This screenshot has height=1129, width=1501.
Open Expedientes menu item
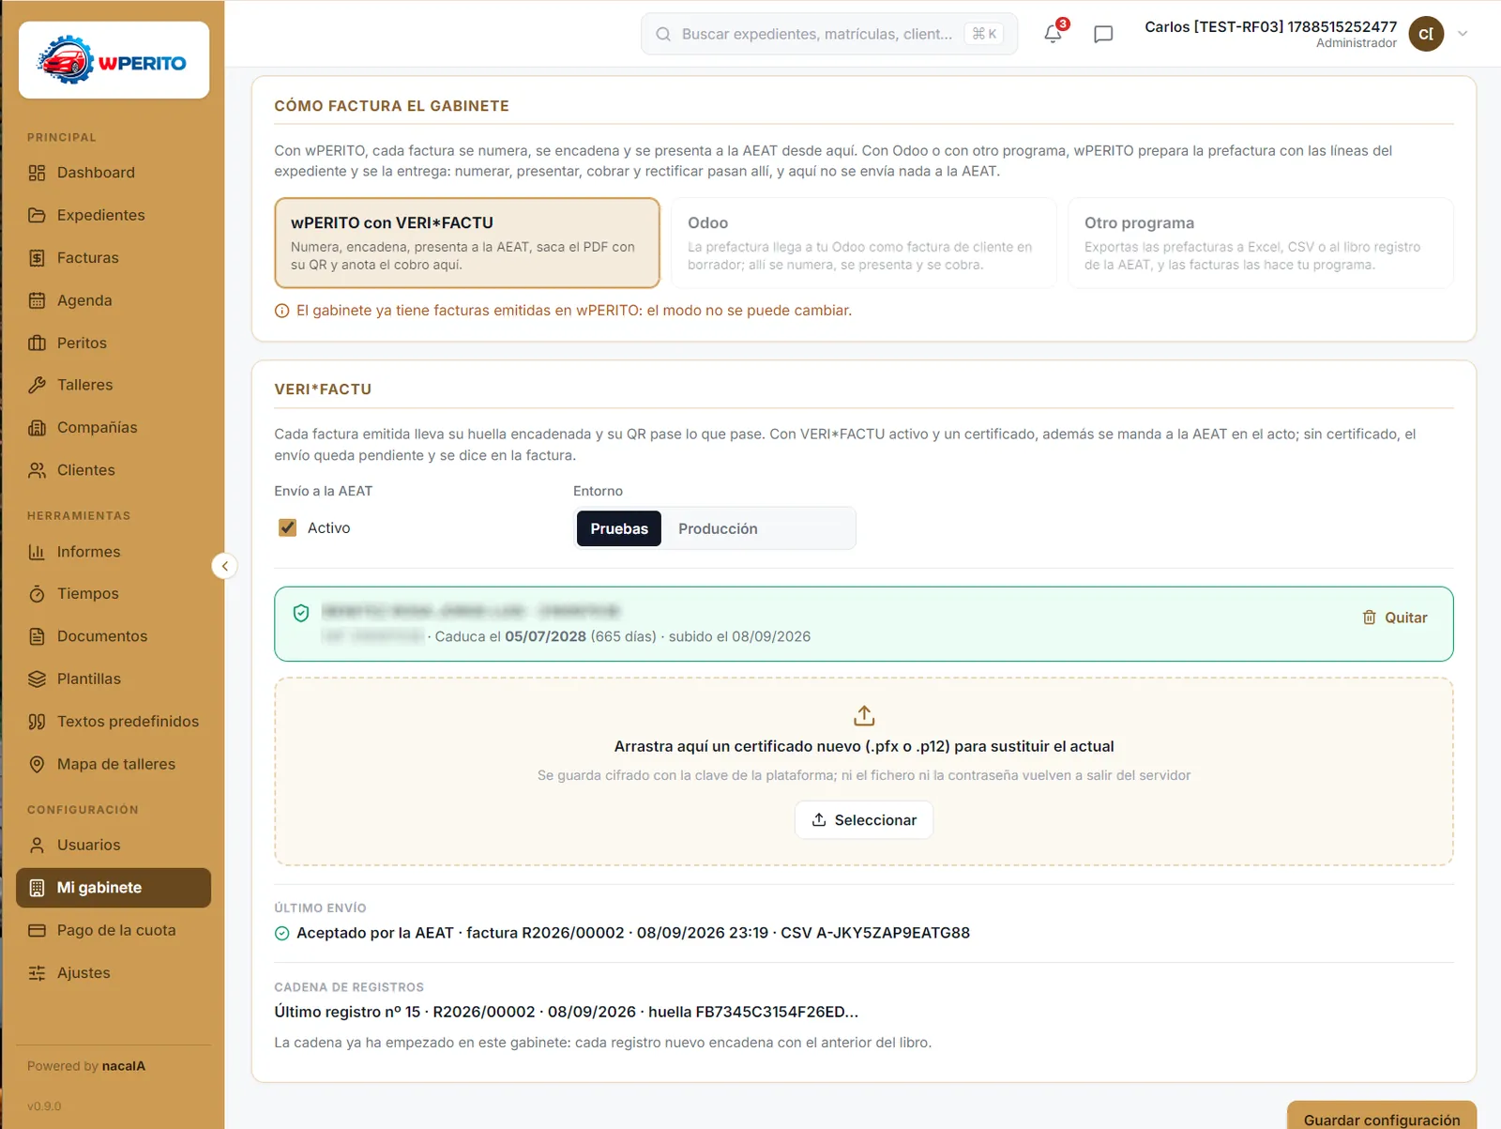(x=114, y=215)
